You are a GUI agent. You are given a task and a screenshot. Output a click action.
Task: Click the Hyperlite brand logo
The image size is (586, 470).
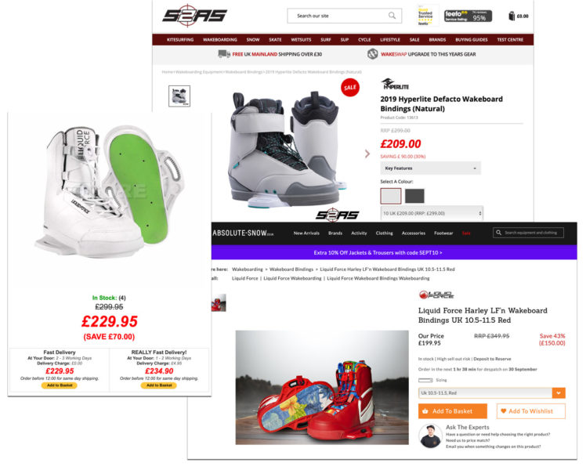[x=395, y=85]
